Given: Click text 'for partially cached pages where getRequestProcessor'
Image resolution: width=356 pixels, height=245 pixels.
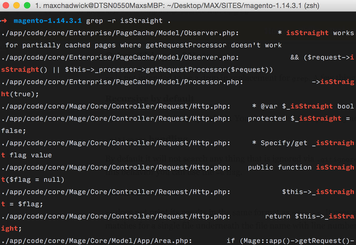Looking at the screenshot, I should coord(116,45).
